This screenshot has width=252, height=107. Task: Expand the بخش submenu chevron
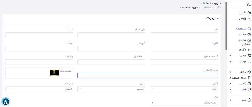point(230,56)
